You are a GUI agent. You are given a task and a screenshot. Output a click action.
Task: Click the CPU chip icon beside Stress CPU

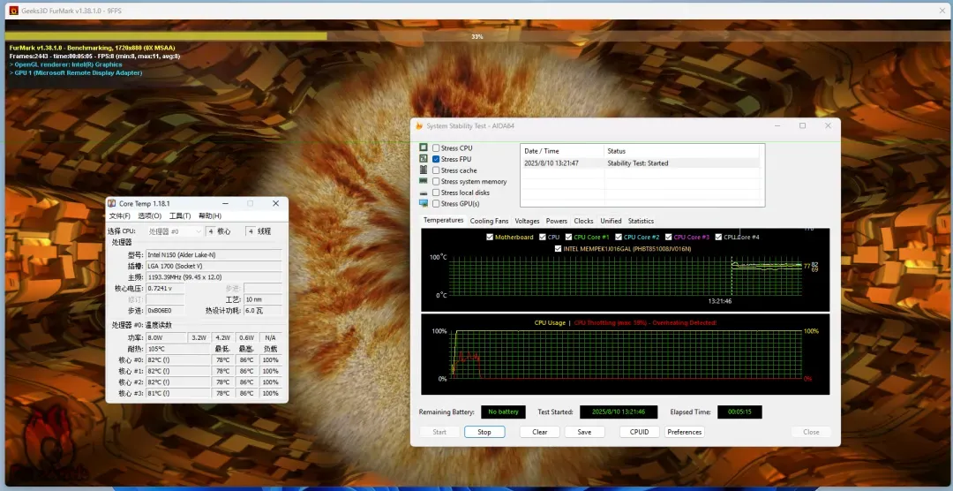pos(424,148)
